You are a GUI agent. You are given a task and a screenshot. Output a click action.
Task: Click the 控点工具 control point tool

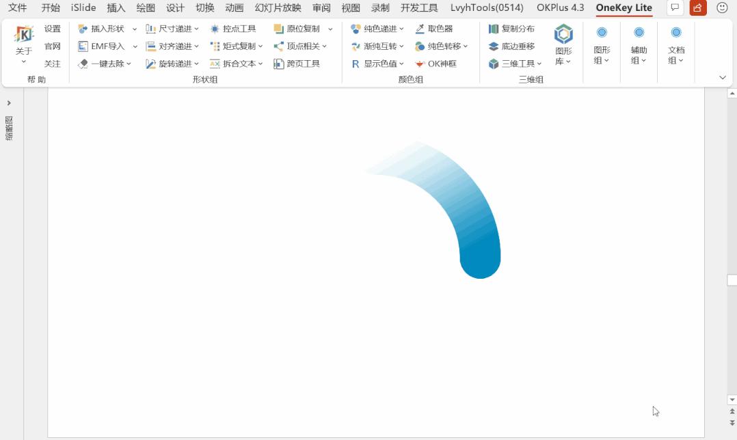click(x=233, y=29)
